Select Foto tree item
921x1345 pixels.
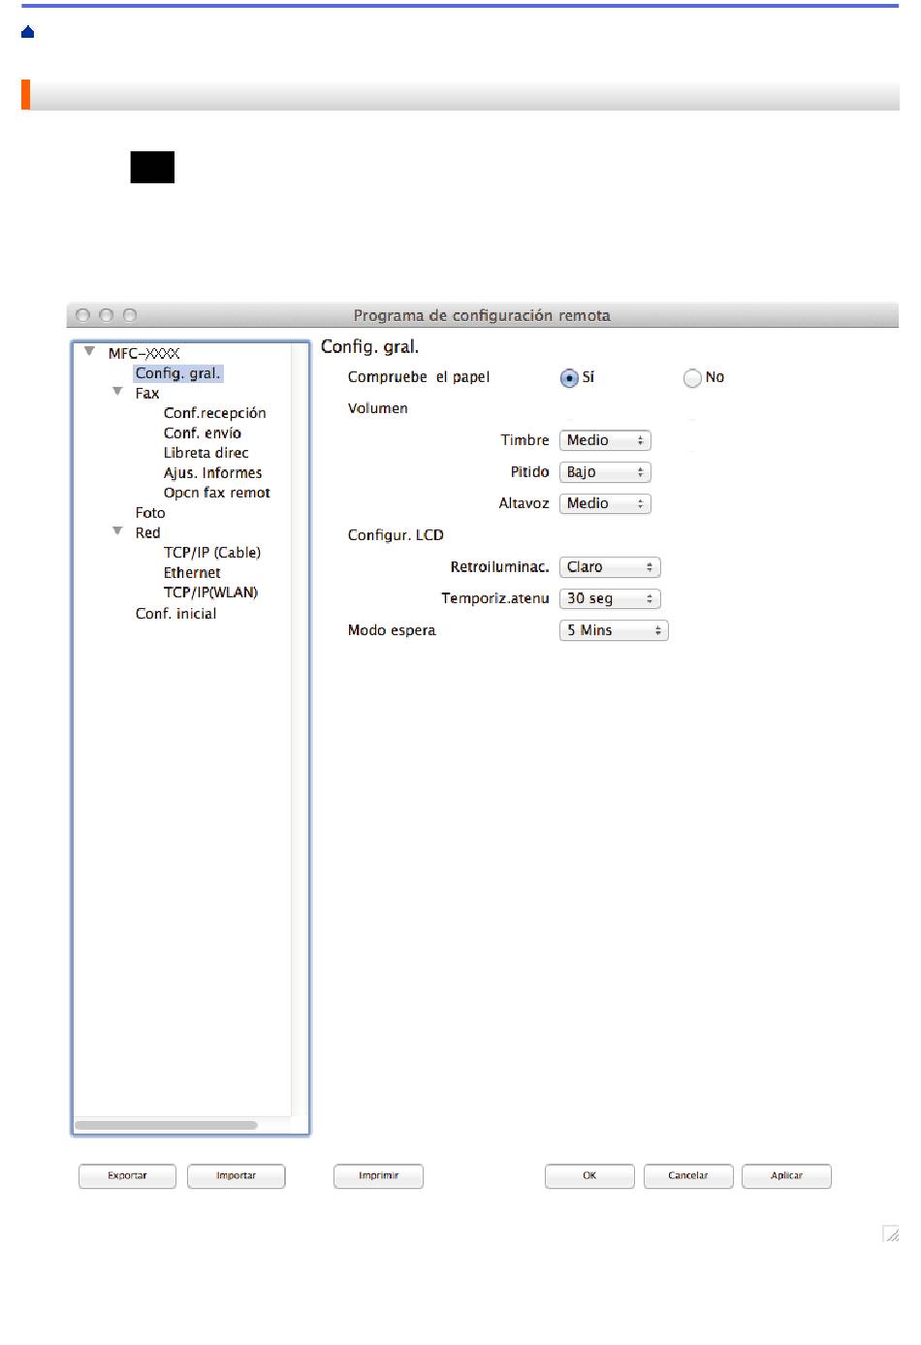[x=150, y=513]
